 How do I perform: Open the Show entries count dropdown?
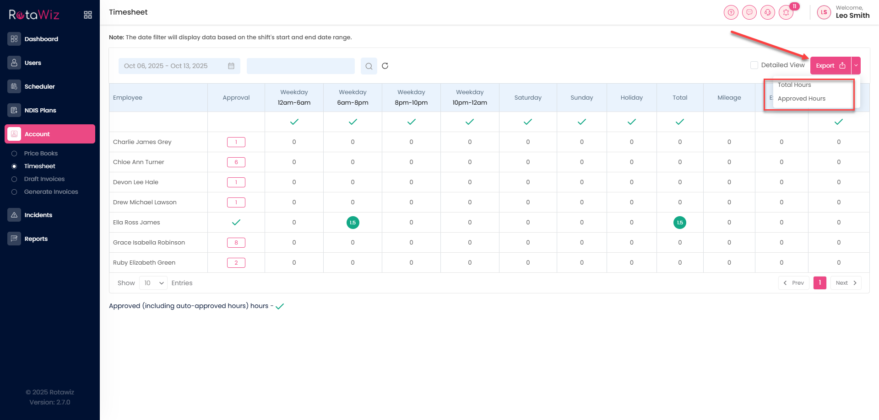[153, 283]
